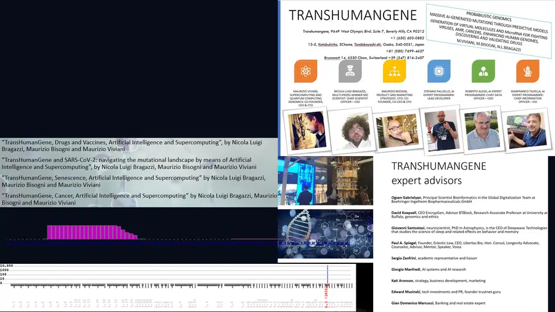Viewport: 555px width, 312px height.
Task: Select advisor Paul A. Spiegel's entry
Action: coord(466,245)
